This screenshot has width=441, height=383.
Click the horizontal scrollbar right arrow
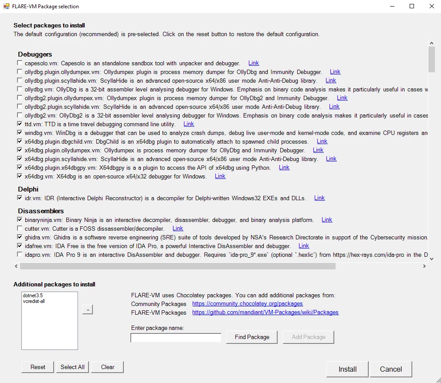[x=424, y=266]
